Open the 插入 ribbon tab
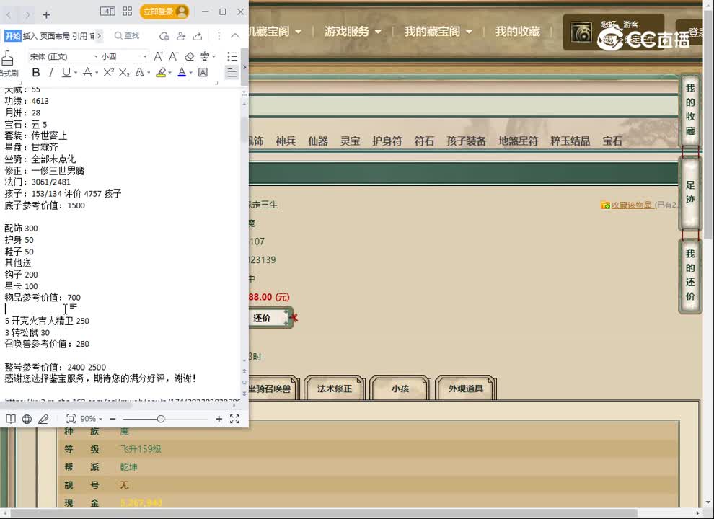This screenshot has height=519, width=714. click(x=30, y=36)
